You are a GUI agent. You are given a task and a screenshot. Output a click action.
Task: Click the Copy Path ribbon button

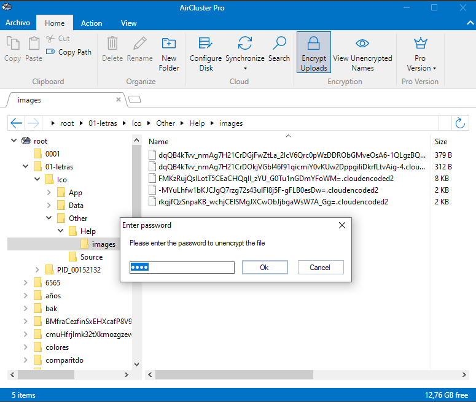[69, 52]
